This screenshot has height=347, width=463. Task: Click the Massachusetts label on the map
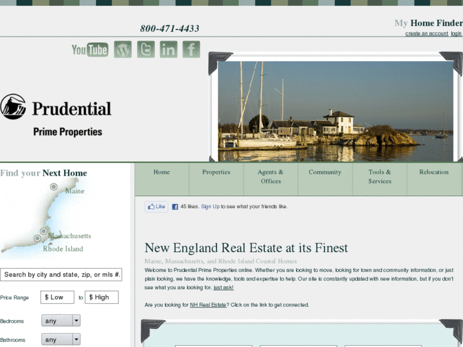coord(69,236)
